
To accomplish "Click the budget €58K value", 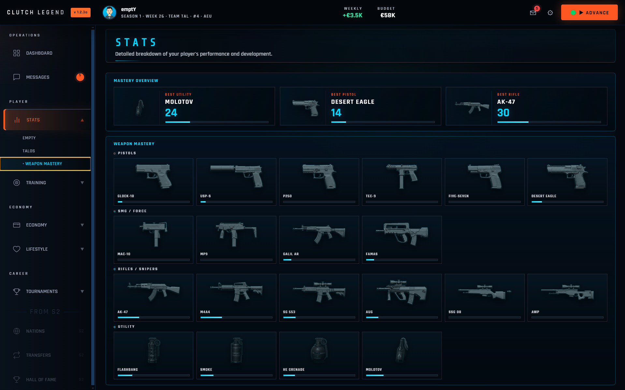I will pyautogui.click(x=388, y=15).
